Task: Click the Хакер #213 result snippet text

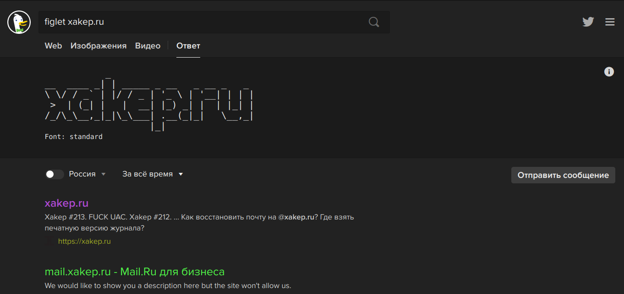Action: [x=199, y=222]
